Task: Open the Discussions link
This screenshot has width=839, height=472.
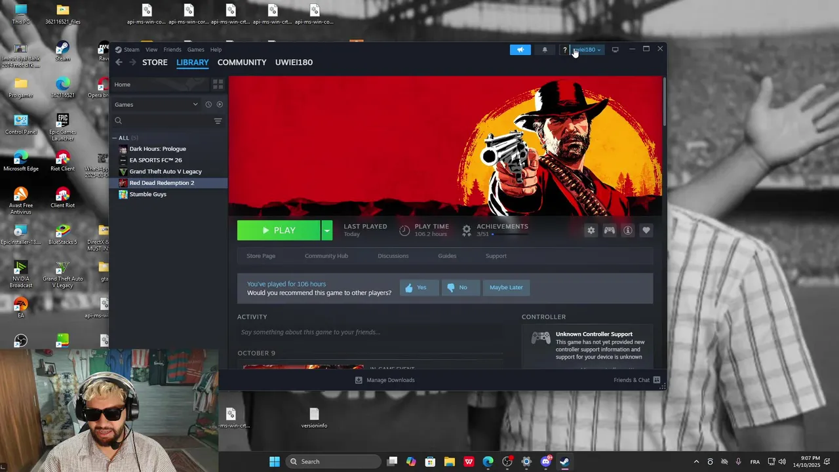Action: tap(393, 256)
